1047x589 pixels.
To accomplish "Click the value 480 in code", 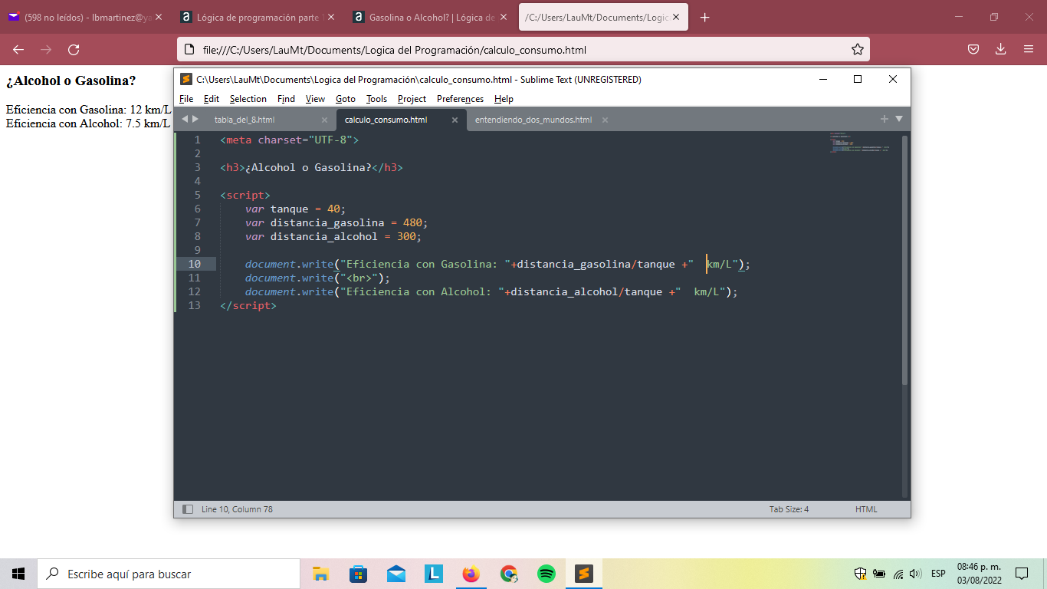I will tap(412, 222).
